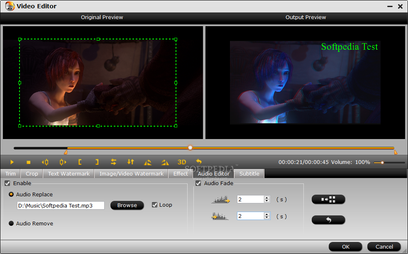This screenshot has width=408, height=254.
Task: Switch to the Crop tab
Action: coord(32,173)
